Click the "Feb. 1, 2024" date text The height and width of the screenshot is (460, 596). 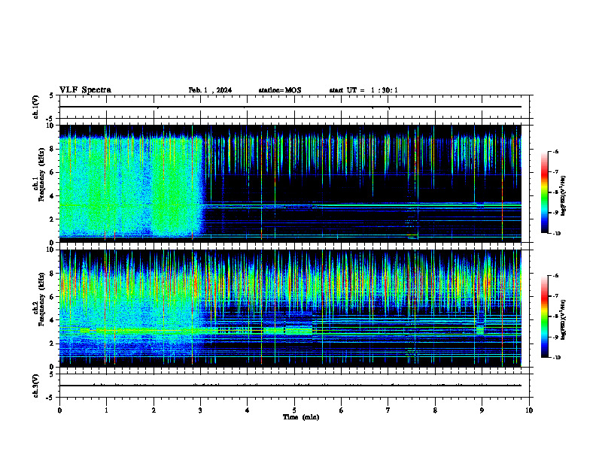(x=210, y=90)
